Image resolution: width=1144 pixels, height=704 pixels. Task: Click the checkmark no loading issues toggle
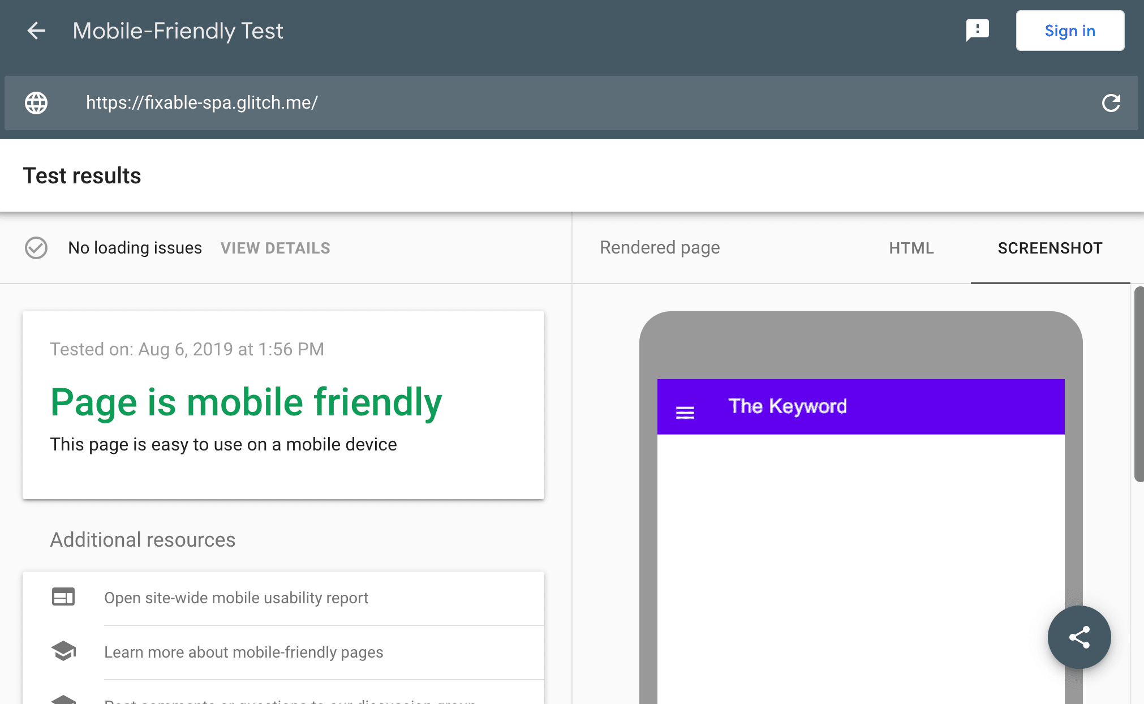(x=36, y=248)
